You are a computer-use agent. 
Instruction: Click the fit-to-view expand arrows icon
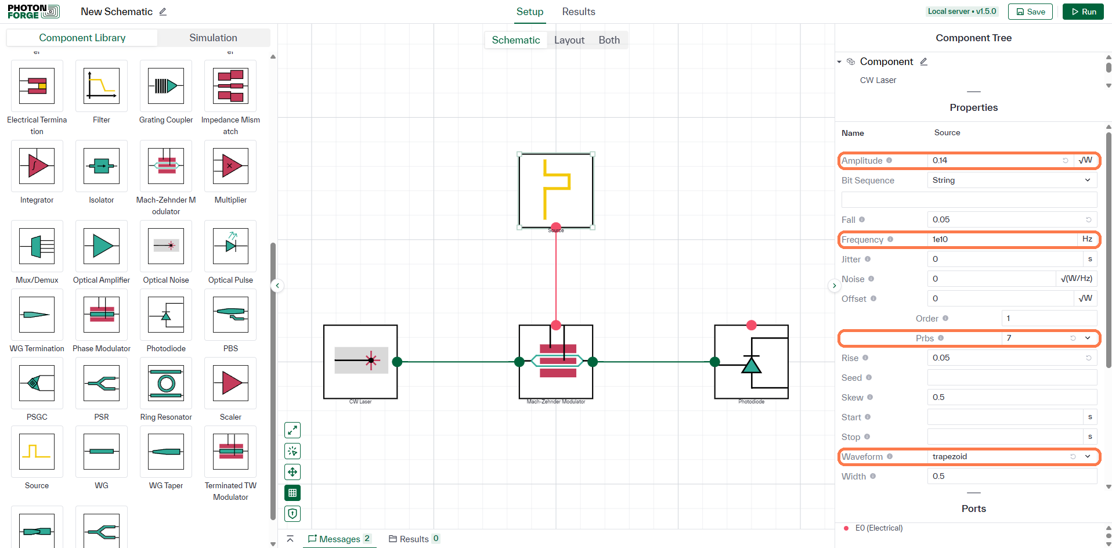293,430
